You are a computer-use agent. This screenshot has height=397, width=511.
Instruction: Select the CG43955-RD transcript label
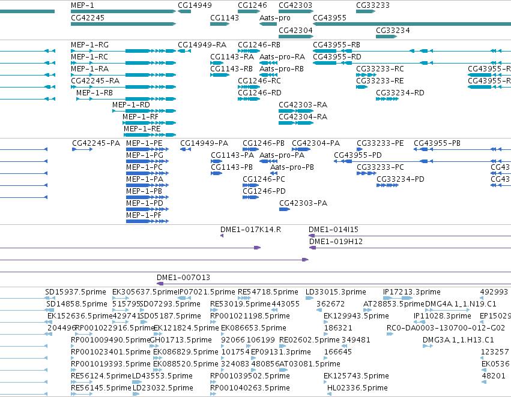tap(337, 57)
